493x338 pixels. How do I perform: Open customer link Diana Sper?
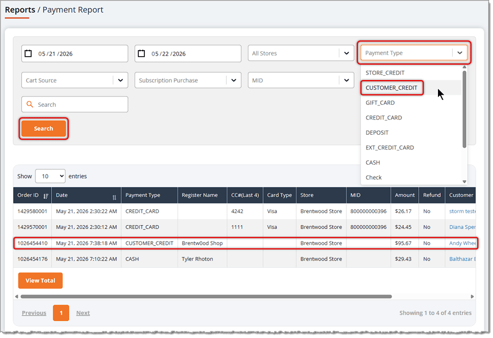[462, 227]
